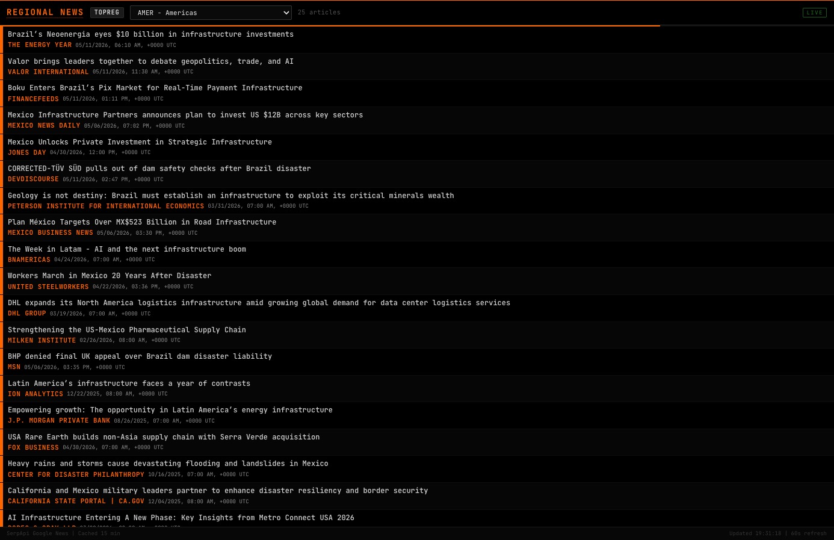834x540 pixels.
Task: Open DHL expands North America logistics article
Action: click(x=259, y=303)
